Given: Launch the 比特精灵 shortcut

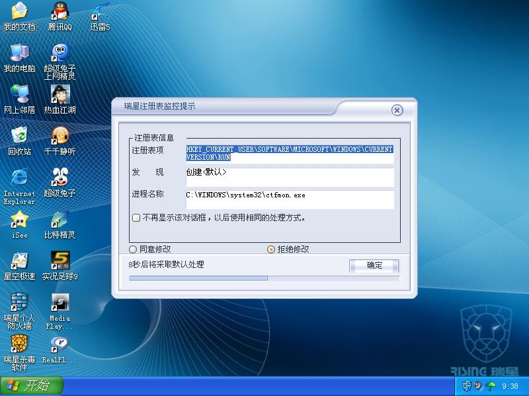Looking at the screenshot, I should (x=60, y=224).
